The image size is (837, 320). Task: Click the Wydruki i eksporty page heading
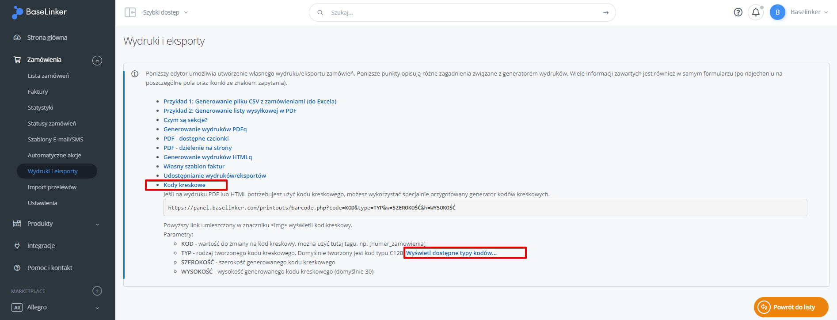pos(164,41)
